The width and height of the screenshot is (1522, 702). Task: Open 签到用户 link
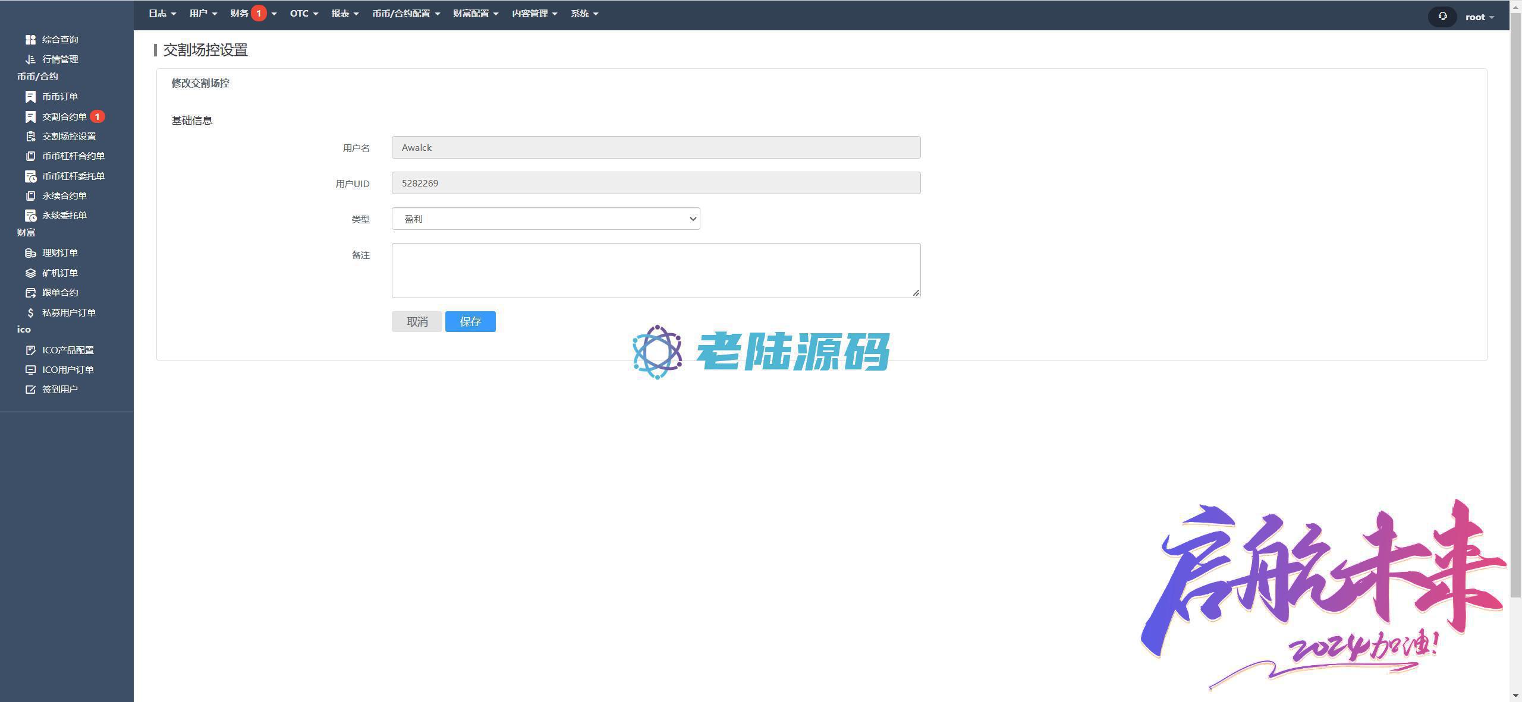click(60, 389)
